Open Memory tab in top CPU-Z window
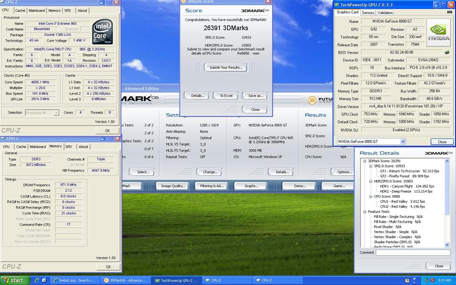This screenshot has width=456, height=285. point(54,11)
